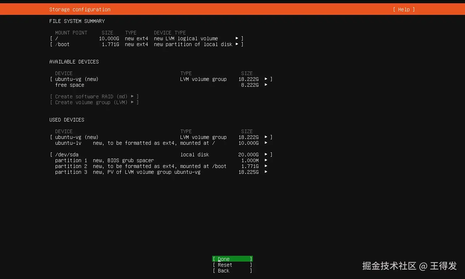Click the 1.771G size in file system summary
The height and width of the screenshot is (279, 465).
click(110, 44)
